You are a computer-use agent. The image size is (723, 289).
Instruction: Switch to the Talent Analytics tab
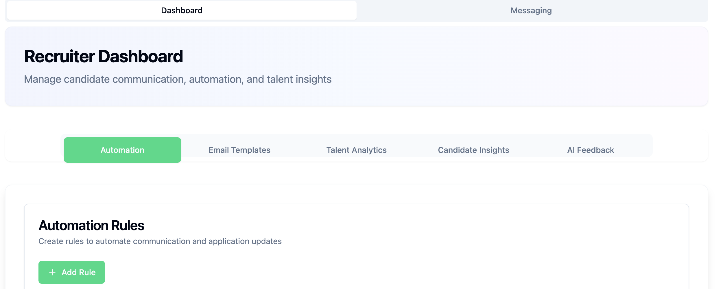pos(356,150)
